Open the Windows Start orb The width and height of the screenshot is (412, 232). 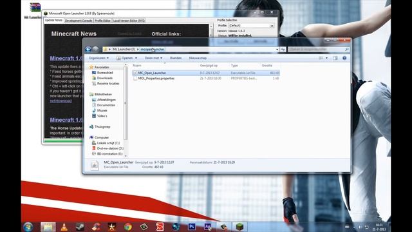point(28,227)
